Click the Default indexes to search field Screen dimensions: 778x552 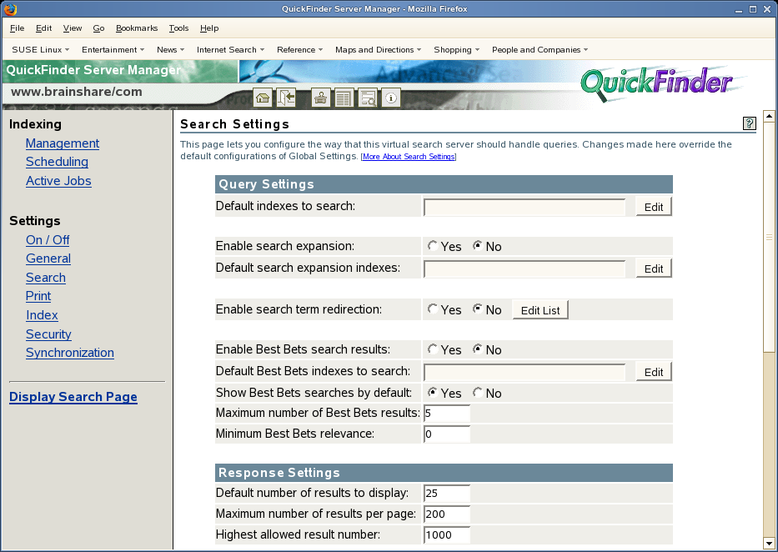[x=525, y=207]
